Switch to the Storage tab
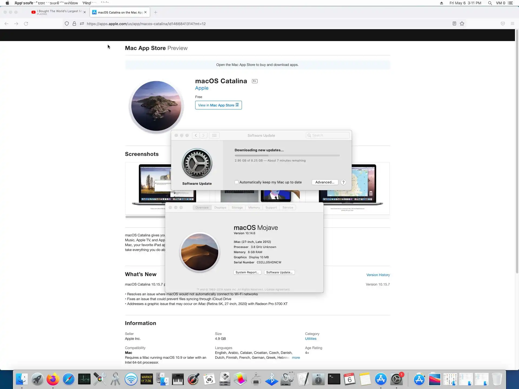Image resolution: width=519 pixels, height=389 pixels. click(237, 207)
